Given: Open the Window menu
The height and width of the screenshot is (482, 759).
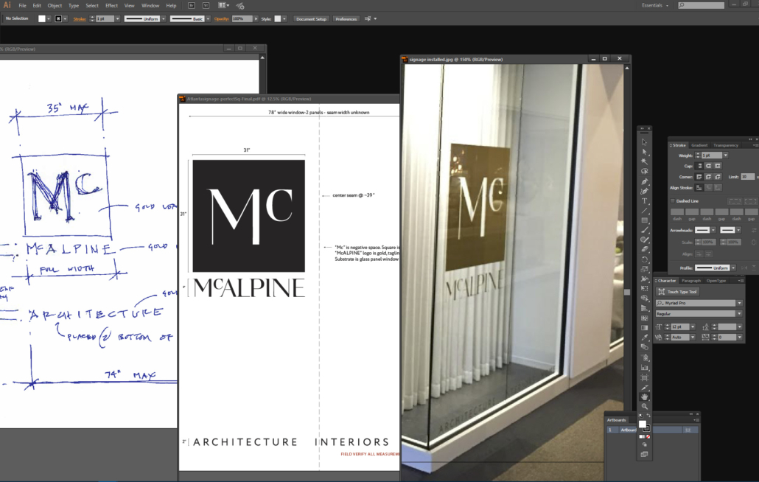Looking at the screenshot, I should 150,5.
